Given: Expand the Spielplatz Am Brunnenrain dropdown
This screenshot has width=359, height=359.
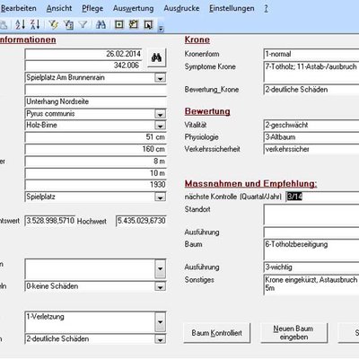Looking at the screenshot, I should tap(160, 78).
